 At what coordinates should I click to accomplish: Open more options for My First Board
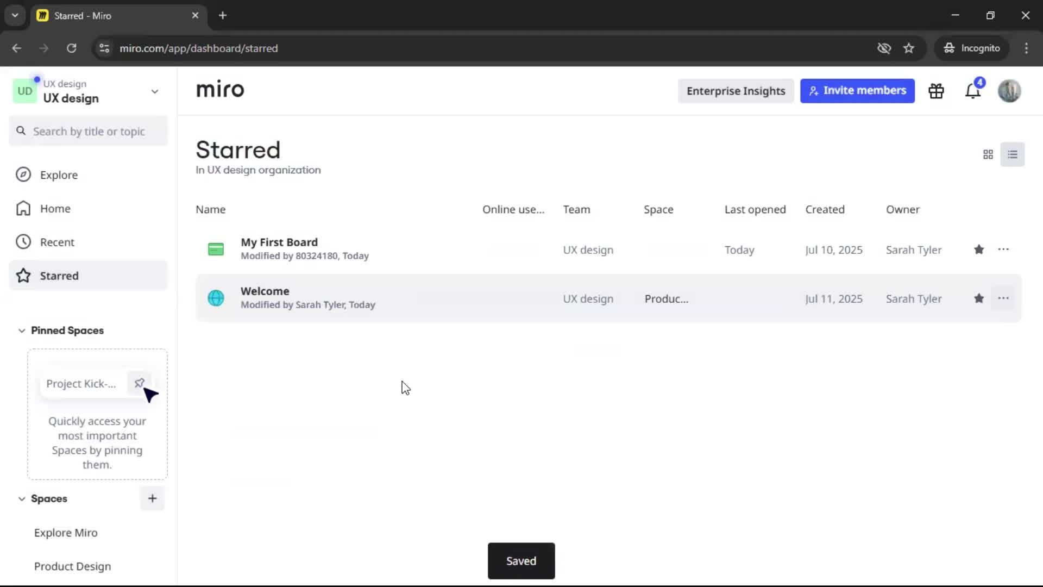[x=1003, y=249]
